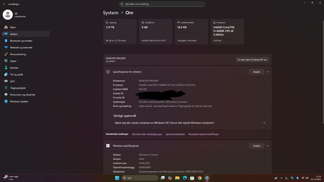
Task: Click the Windows logo beside Windows-spesifikasjoner
Action: click(108, 146)
